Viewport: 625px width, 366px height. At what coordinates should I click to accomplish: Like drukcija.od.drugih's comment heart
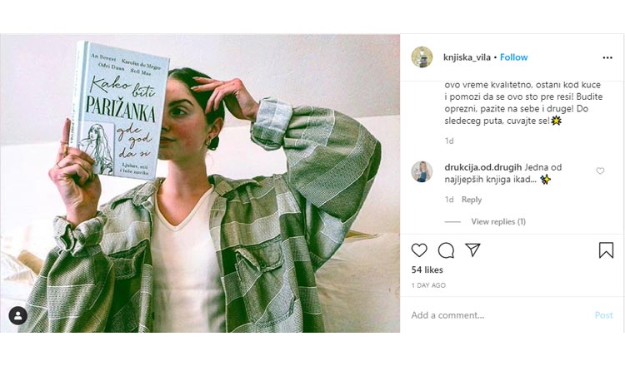tap(600, 171)
